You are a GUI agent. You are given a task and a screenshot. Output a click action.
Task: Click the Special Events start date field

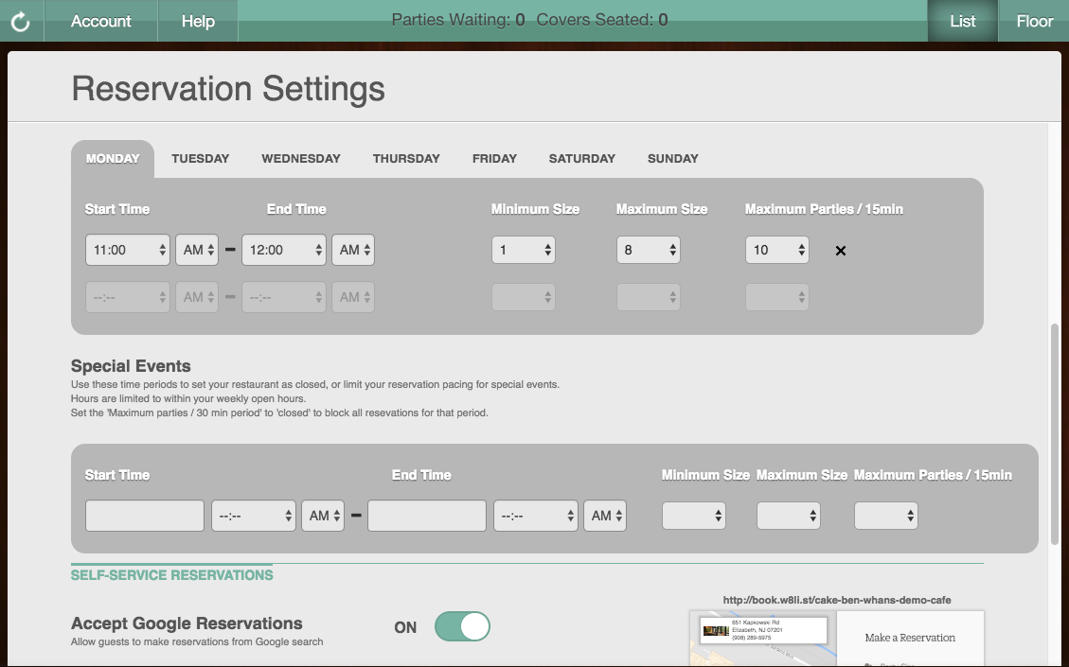pyautogui.click(x=145, y=516)
